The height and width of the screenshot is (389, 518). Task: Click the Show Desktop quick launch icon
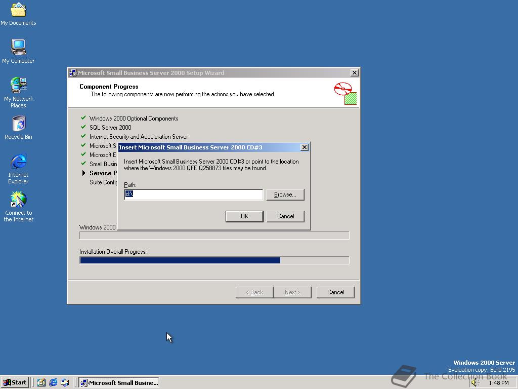click(41, 383)
